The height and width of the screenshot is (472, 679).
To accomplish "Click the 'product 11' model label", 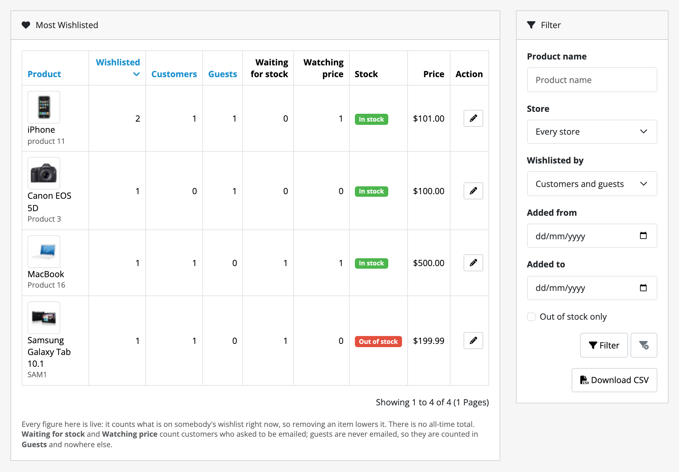I will tap(46, 141).
